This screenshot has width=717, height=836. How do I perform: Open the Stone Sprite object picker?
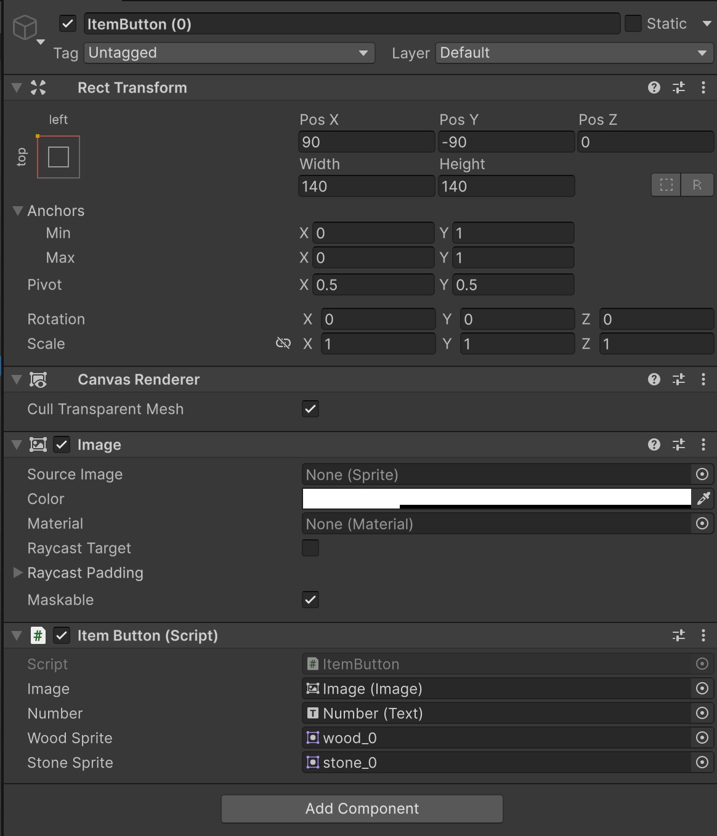point(702,763)
